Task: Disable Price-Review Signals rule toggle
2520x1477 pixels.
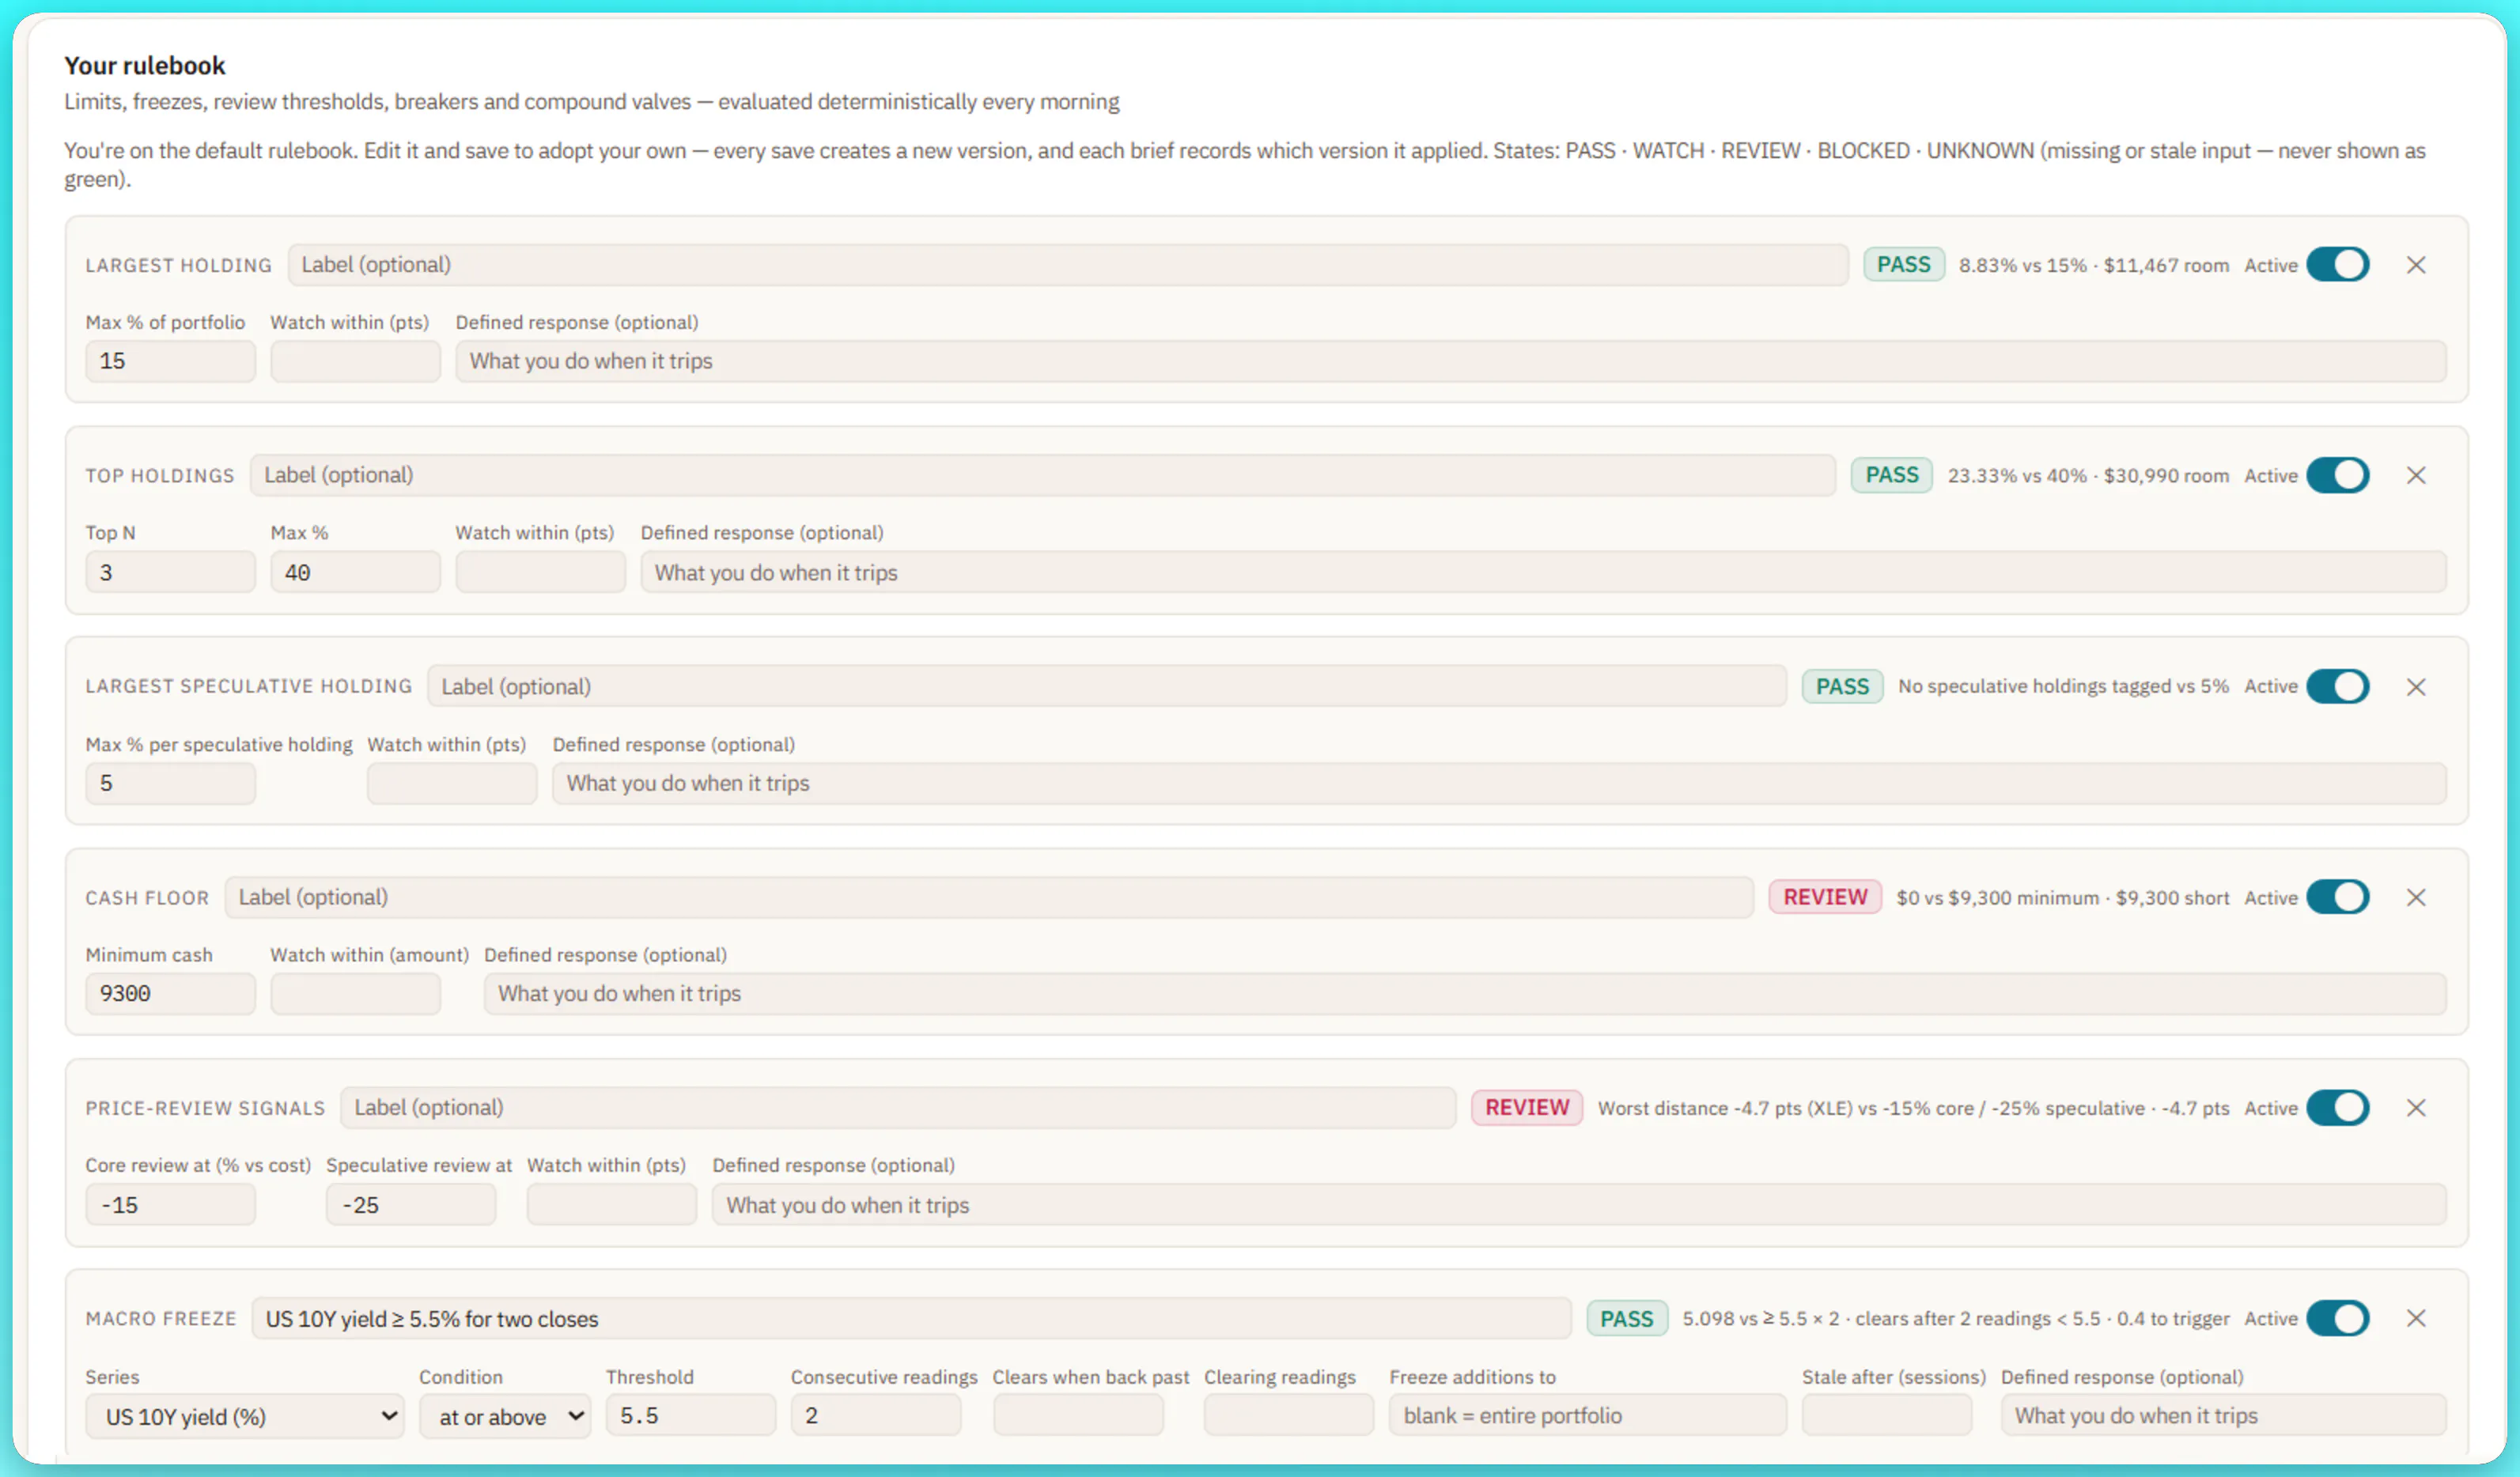Action: 2337,1107
